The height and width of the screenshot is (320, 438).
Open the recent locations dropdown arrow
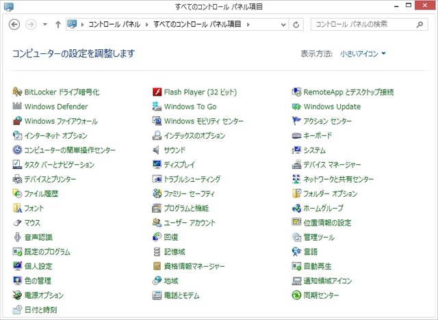tap(44, 24)
